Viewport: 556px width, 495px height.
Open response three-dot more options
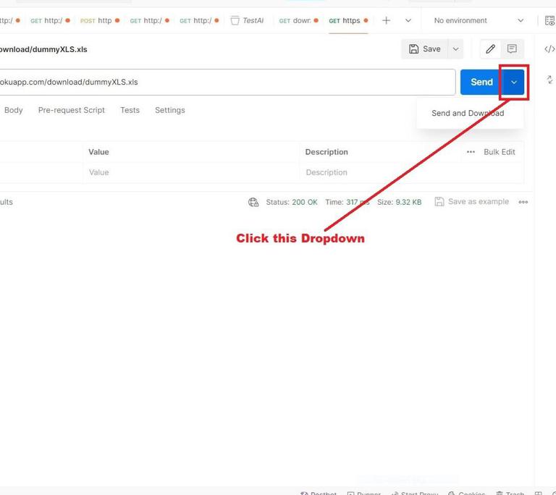523,202
